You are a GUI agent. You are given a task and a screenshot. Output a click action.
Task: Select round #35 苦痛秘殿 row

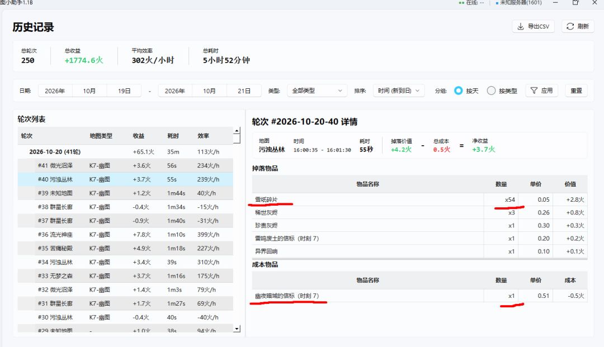(125, 248)
